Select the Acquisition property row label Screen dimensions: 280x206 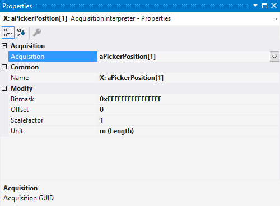53,57
